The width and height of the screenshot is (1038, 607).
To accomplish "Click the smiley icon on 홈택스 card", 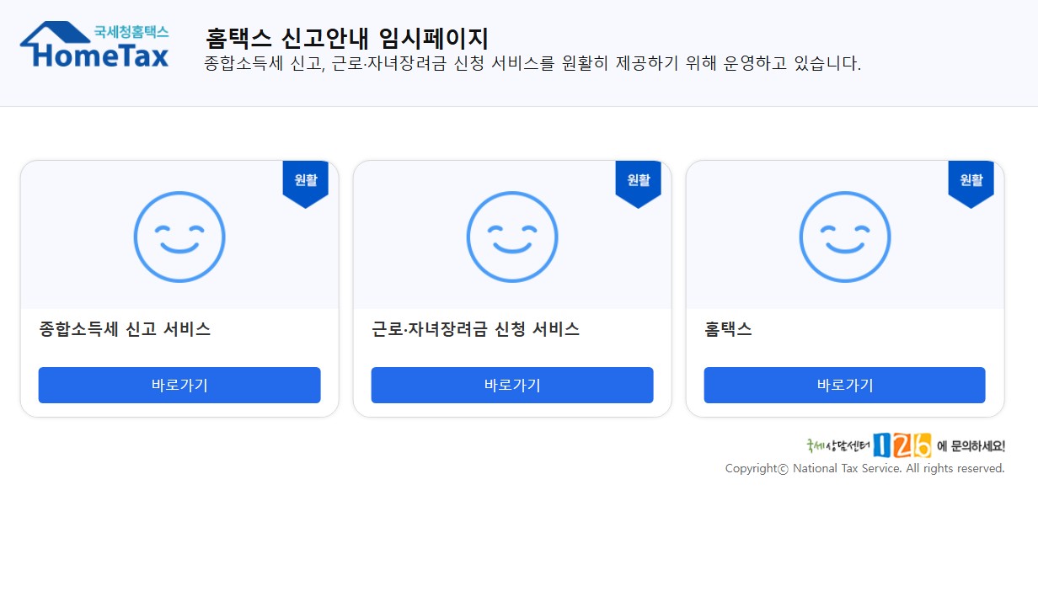I will (x=845, y=236).
